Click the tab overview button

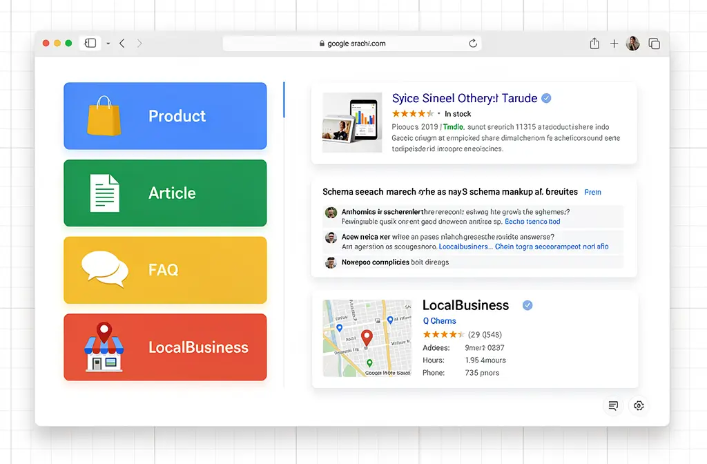click(x=654, y=42)
